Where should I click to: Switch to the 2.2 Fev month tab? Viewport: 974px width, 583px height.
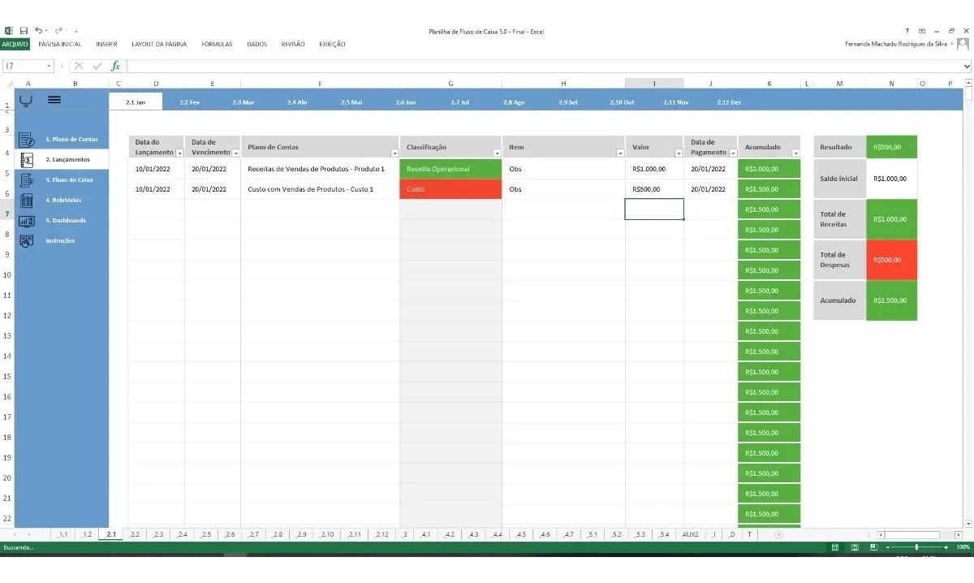tap(189, 102)
